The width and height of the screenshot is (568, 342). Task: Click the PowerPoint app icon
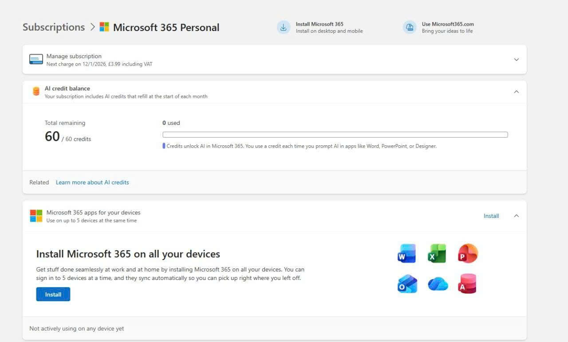468,253
